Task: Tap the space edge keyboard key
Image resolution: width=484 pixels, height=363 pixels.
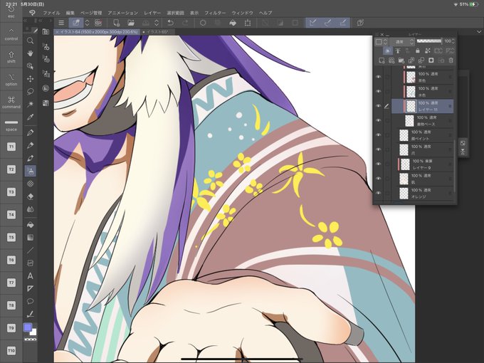Action: (x=11, y=125)
